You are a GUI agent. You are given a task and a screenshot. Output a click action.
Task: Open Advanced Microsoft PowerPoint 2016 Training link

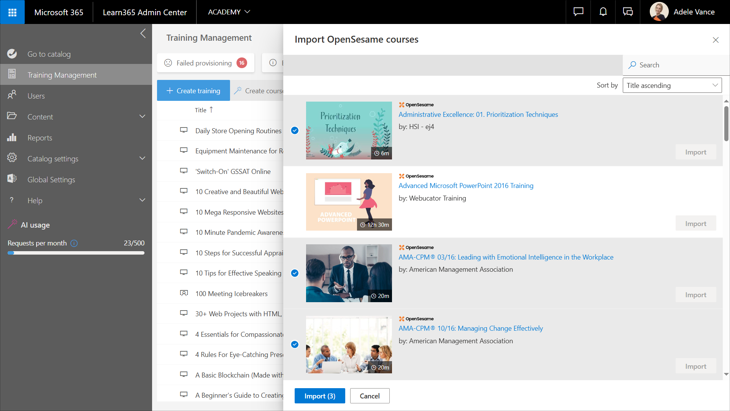point(466,186)
